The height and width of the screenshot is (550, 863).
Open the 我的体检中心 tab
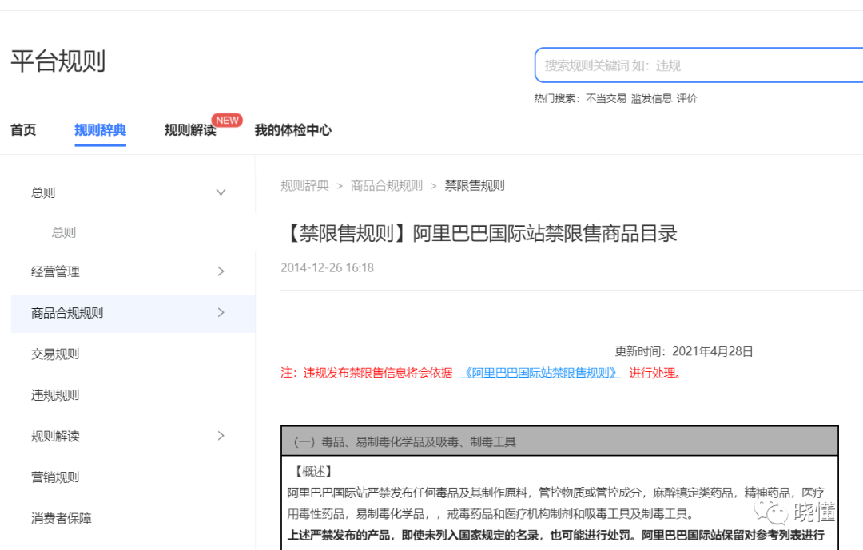coord(292,130)
